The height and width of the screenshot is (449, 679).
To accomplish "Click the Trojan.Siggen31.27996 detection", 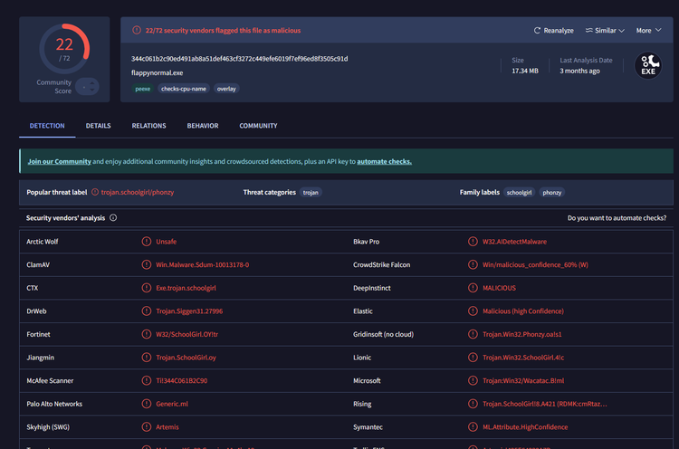I will (189, 310).
